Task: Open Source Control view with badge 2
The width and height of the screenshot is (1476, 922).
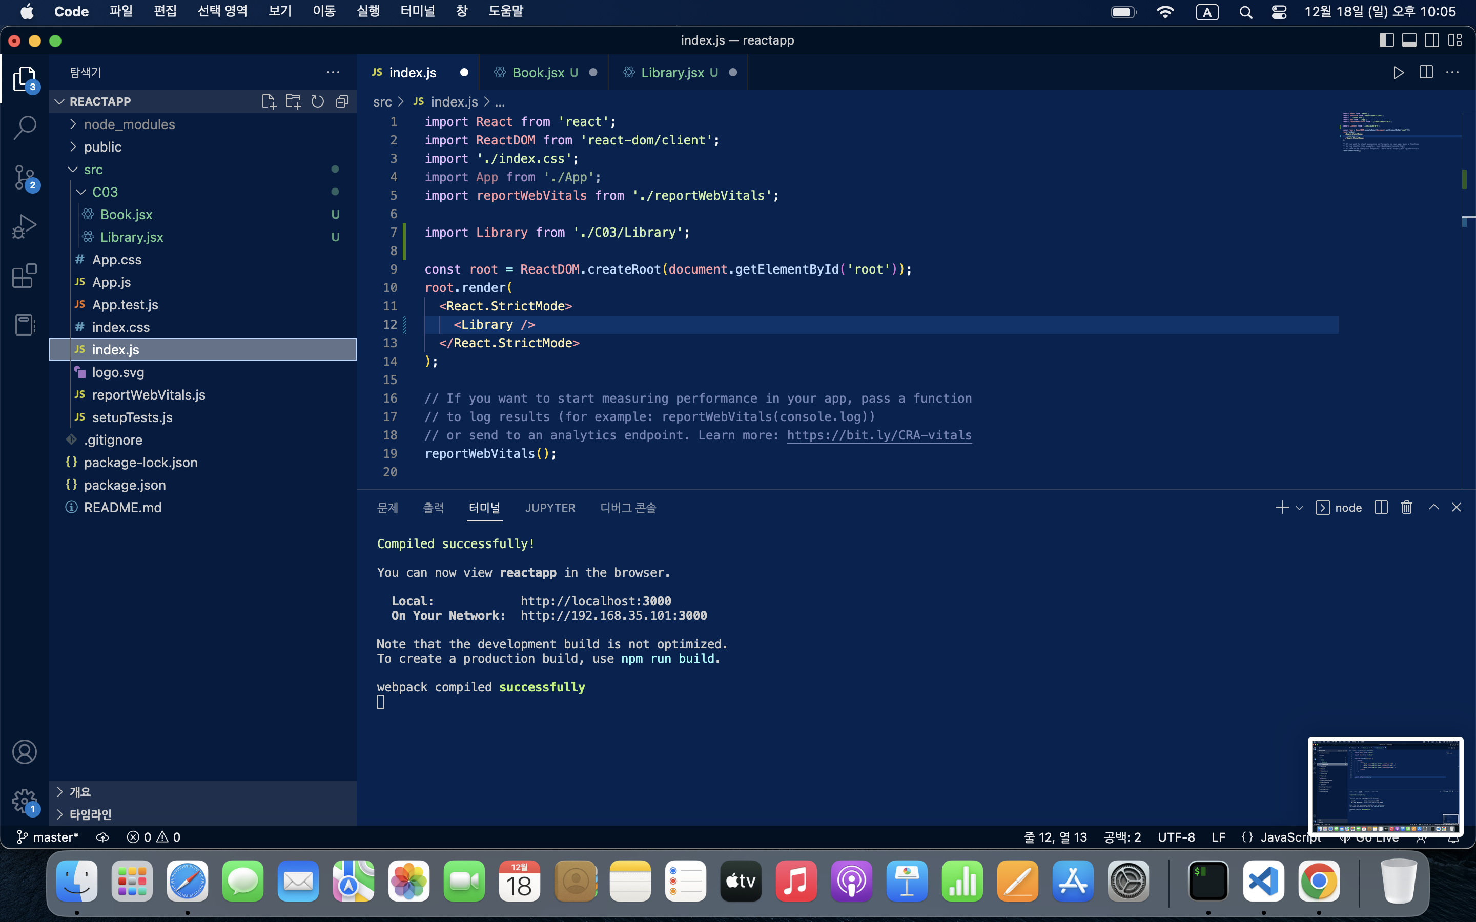Action: click(25, 177)
